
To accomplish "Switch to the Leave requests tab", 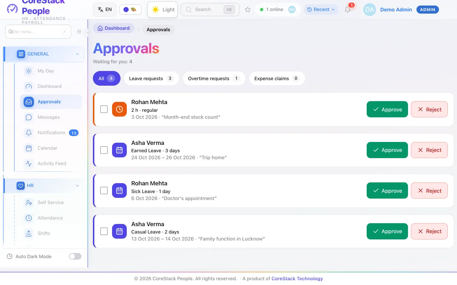I will click(151, 78).
